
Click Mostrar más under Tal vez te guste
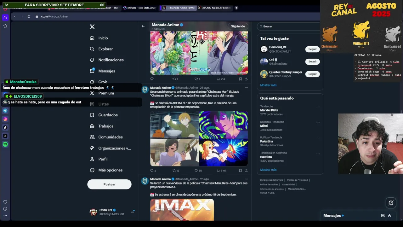click(268, 85)
